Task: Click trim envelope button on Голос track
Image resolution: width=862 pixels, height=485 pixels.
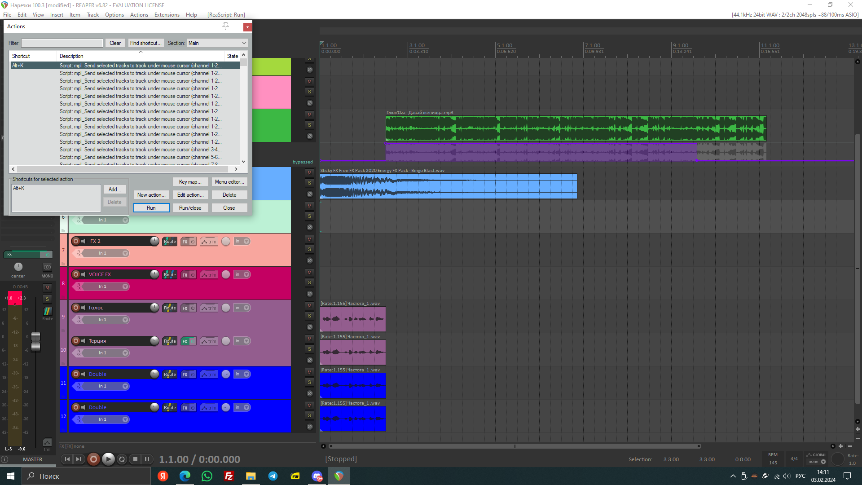Action: [209, 308]
